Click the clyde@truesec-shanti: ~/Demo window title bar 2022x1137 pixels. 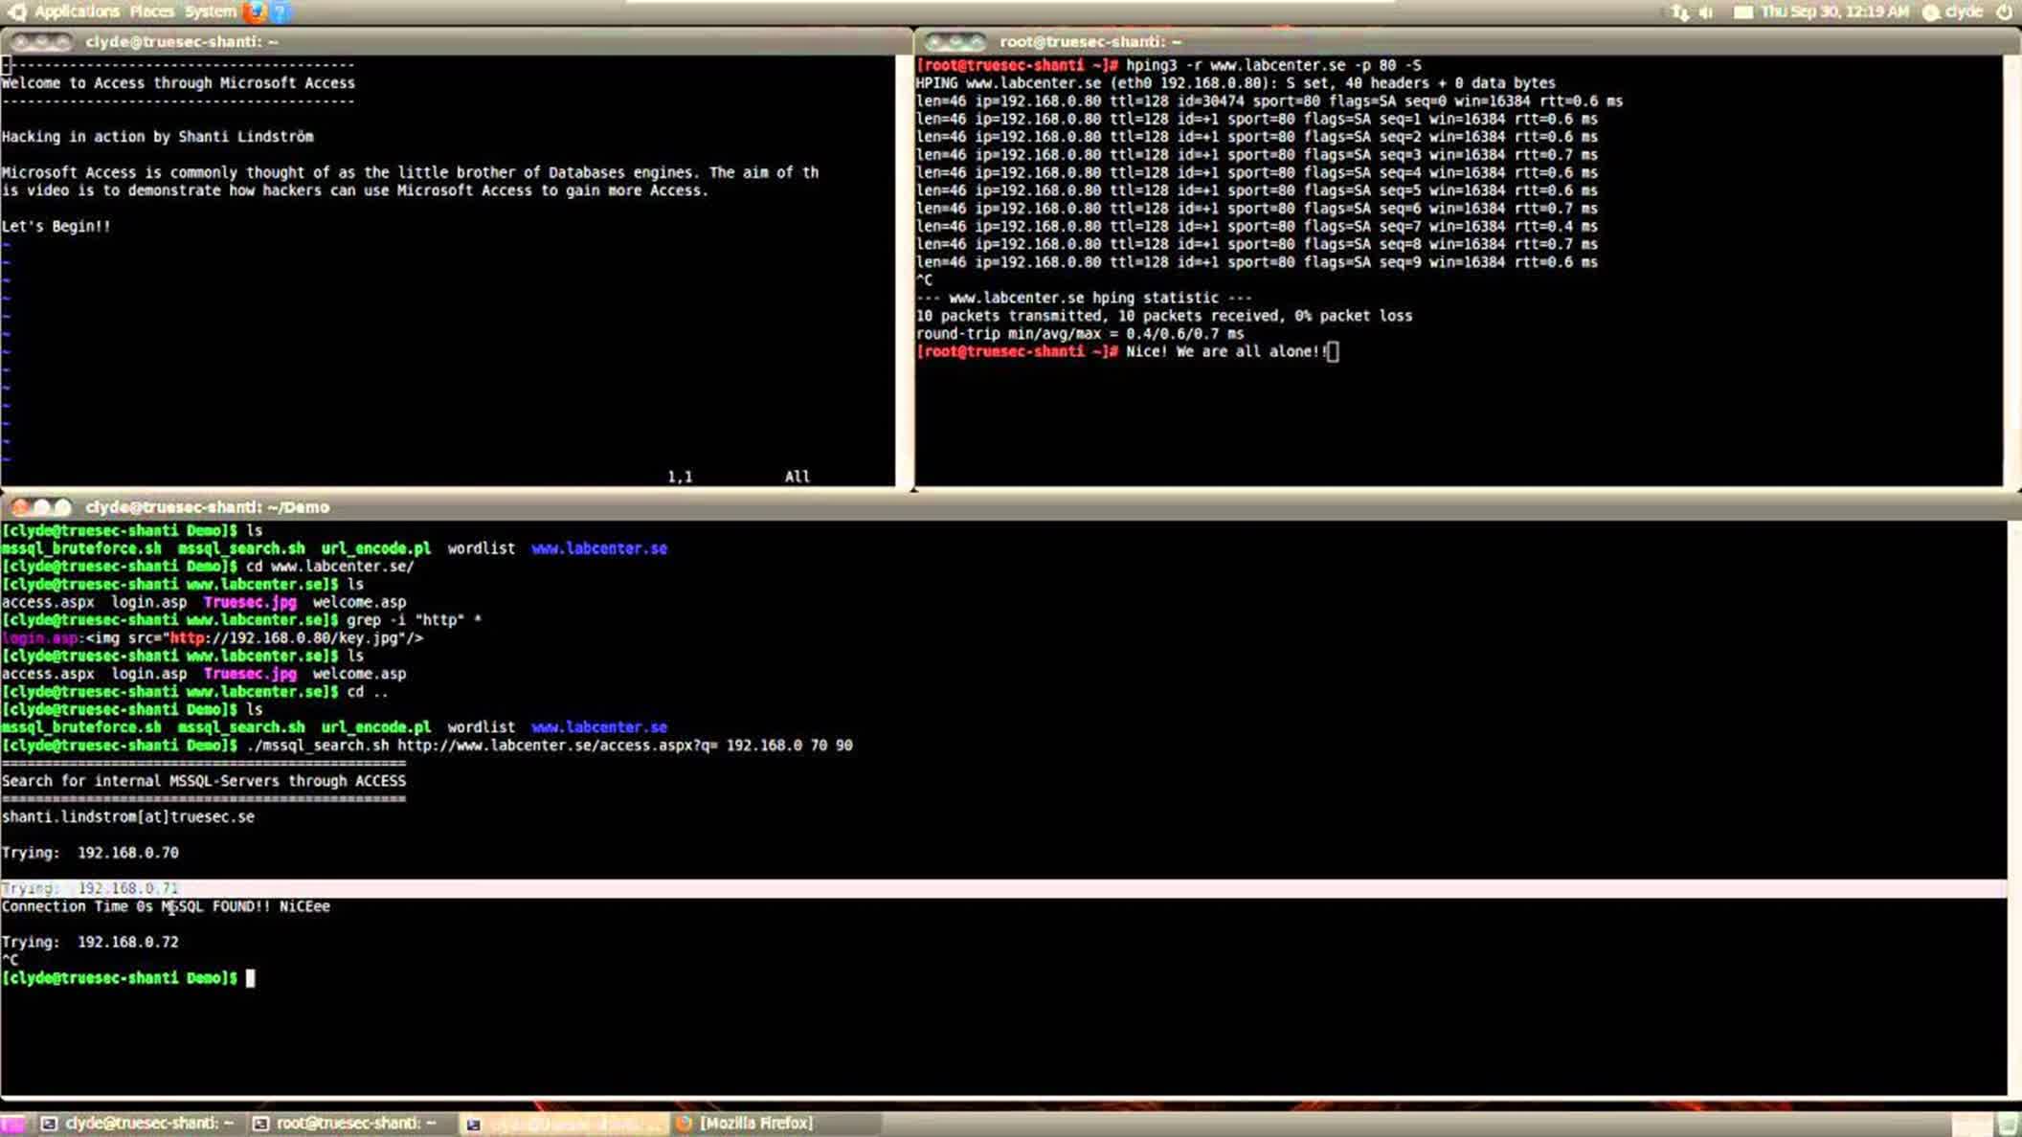coord(1010,507)
